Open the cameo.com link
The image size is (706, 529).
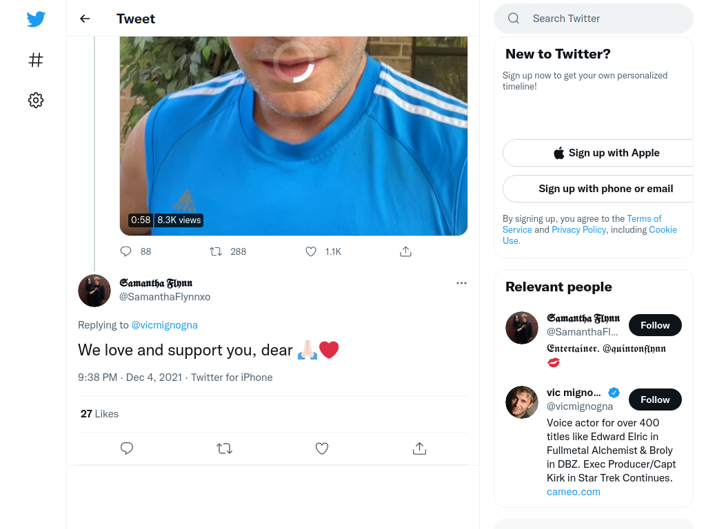tap(573, 492)
